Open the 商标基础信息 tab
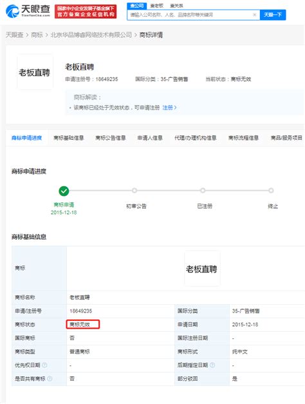Viewport: 305px width, 404px height. [68, 138]
